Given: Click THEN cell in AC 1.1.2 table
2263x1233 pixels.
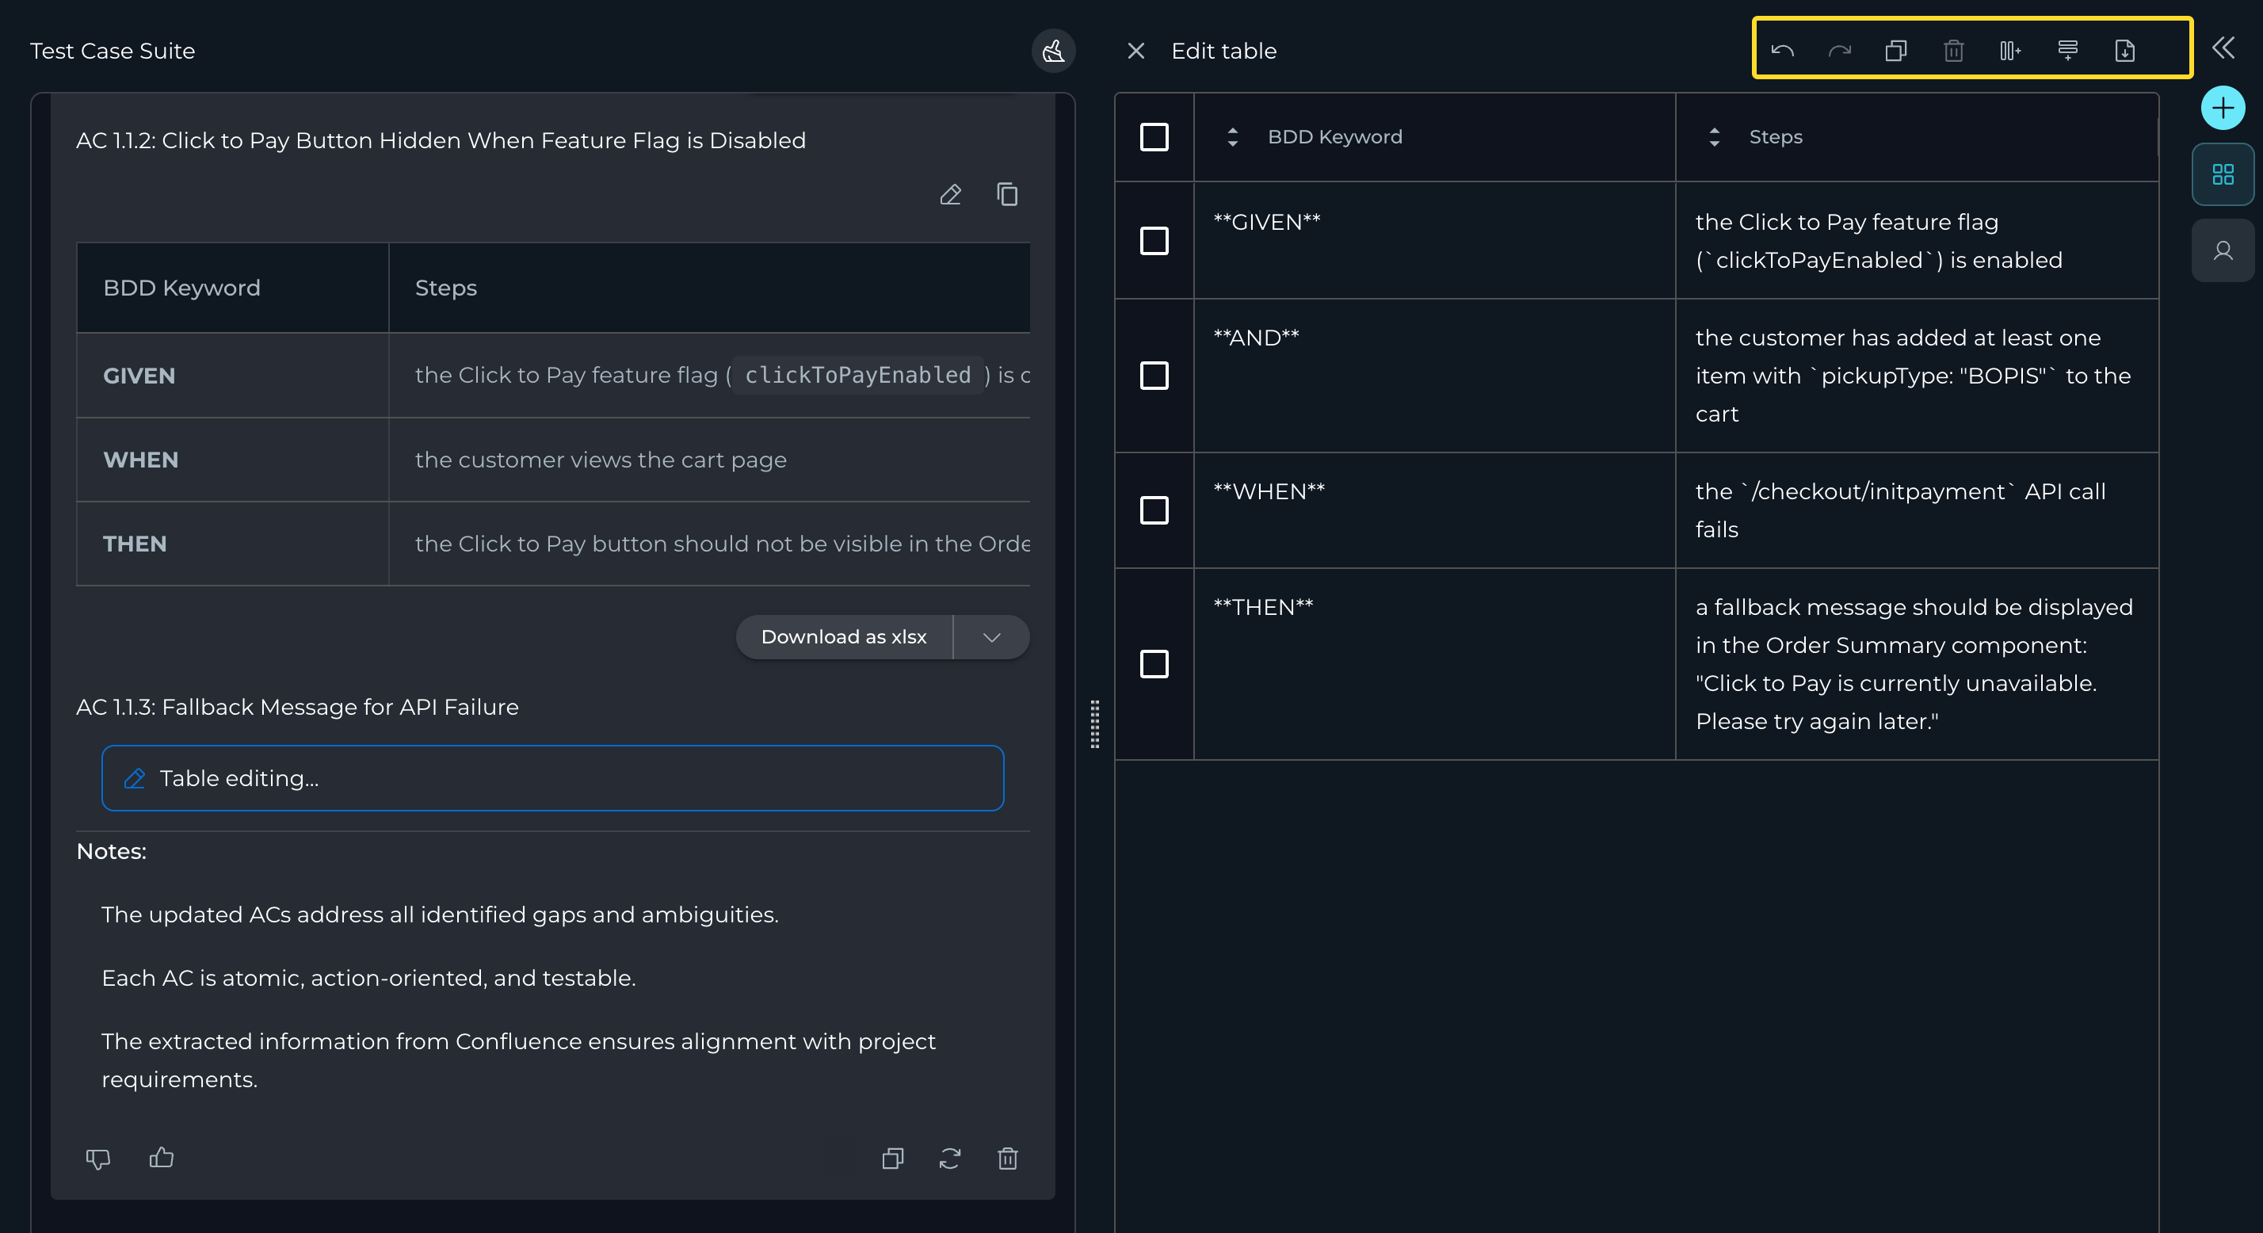Looking at the screenshot, I should (x=232, y=544).
